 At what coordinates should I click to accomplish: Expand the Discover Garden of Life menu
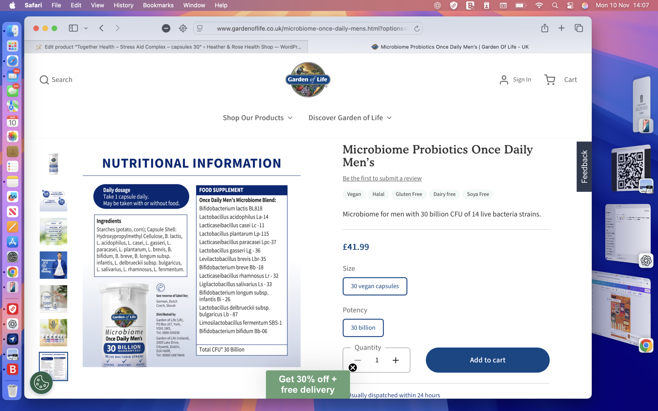click(350, 117)
